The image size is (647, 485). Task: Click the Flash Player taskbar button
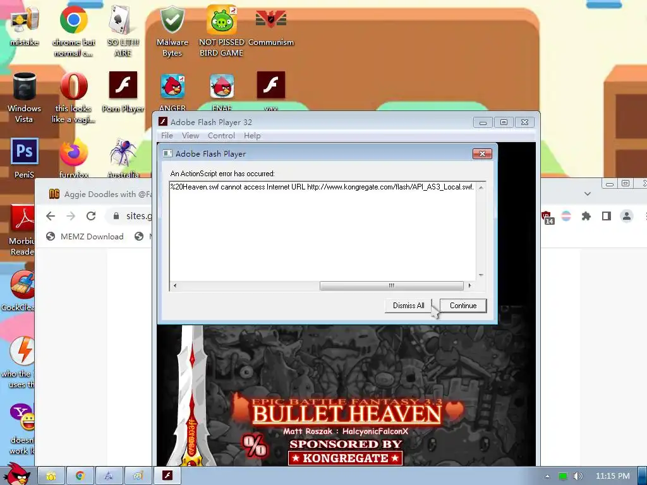167,476
